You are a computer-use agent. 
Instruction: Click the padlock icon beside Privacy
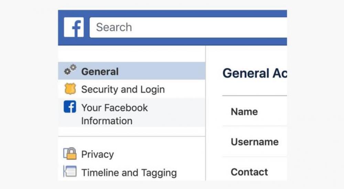(70, 154)
